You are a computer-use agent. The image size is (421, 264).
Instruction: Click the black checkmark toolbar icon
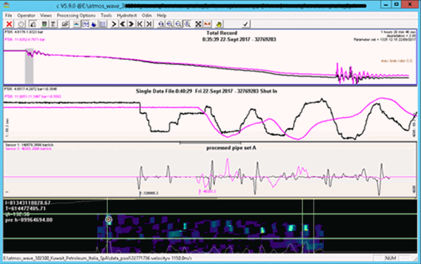pos(245,24)
